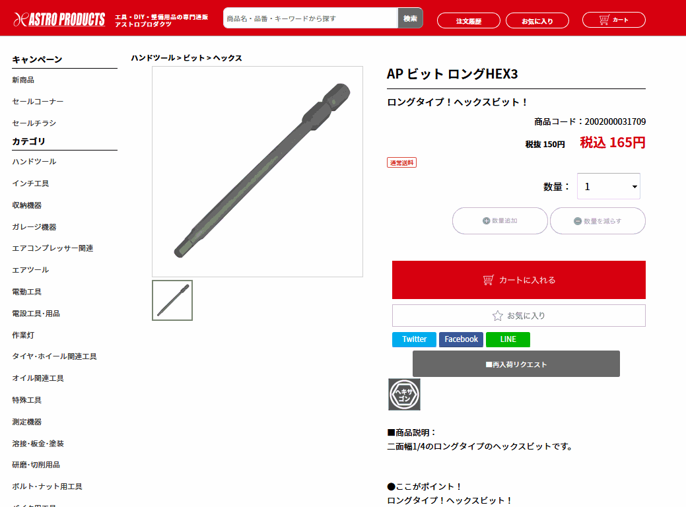Share via LINE button
This screenshot has width=686, height=507.
[x=508, y=339]
